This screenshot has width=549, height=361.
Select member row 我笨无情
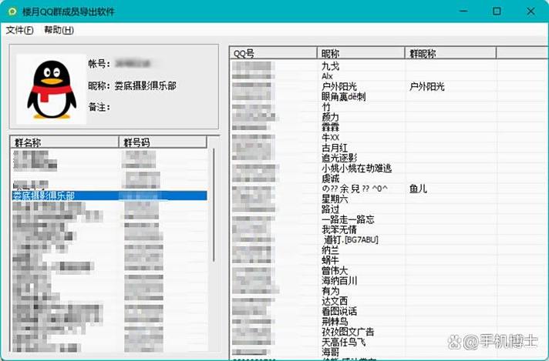(x=339, y=229)
